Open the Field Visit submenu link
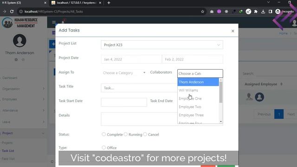 (8, 159)
